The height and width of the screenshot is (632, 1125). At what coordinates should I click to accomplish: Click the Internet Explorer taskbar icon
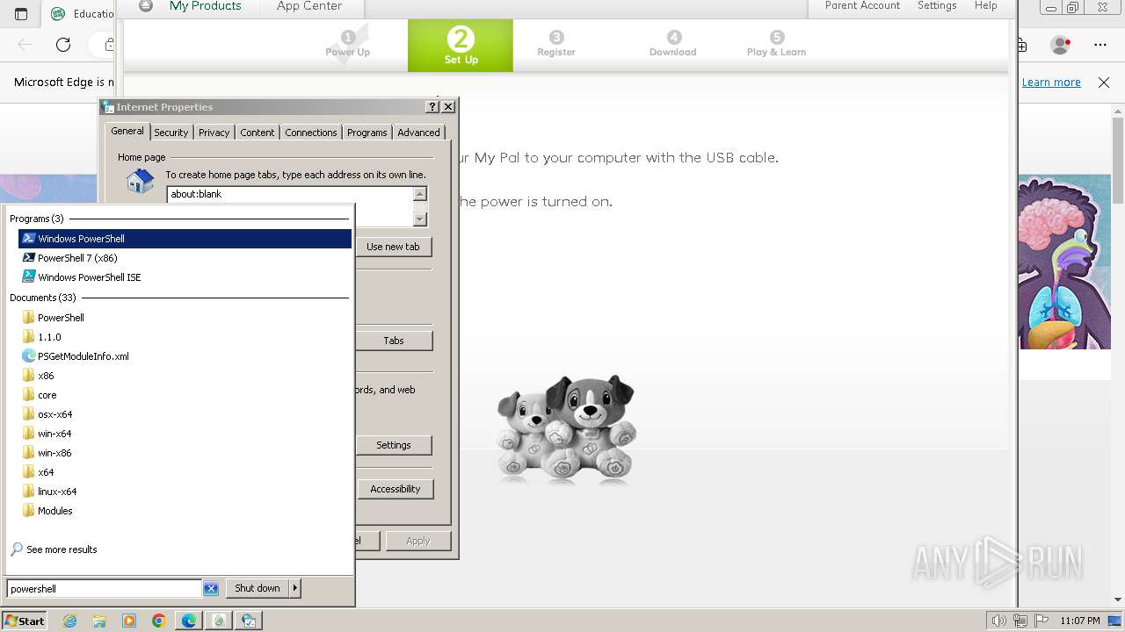click(69, 621)
